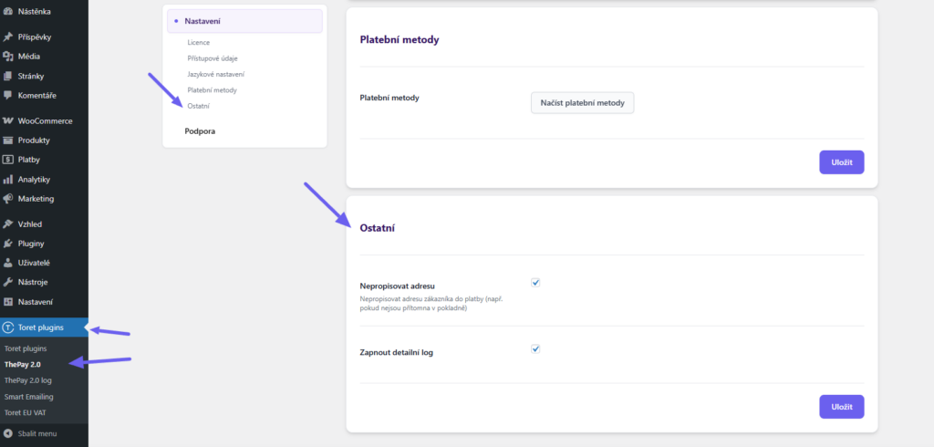Open the Podpora section
934x447 pixels.
tap(200, 131)
